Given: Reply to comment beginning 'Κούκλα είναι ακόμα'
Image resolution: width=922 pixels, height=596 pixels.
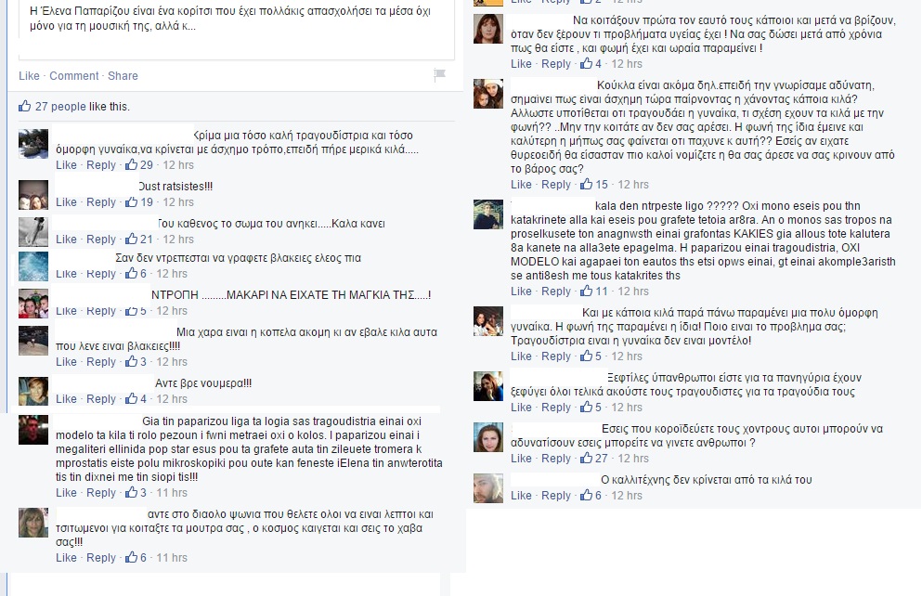Looking at the screenshot, I should tap(555, 184).
